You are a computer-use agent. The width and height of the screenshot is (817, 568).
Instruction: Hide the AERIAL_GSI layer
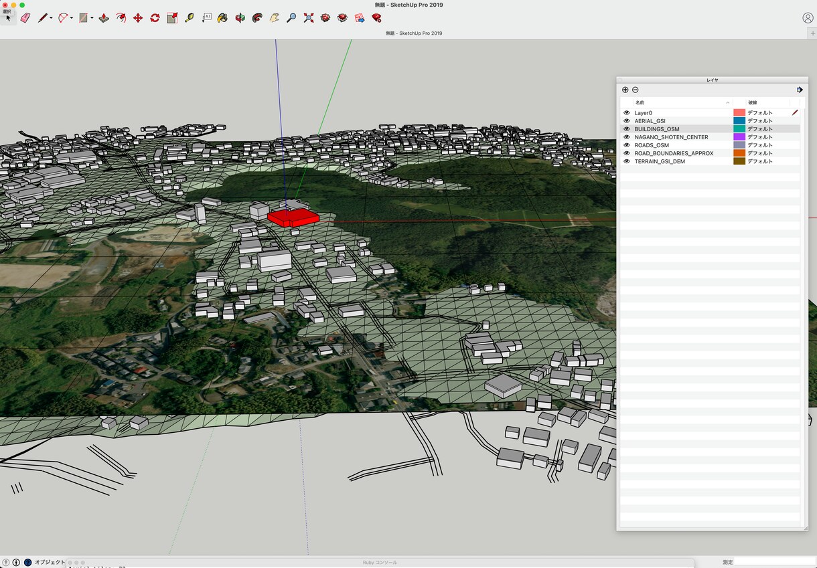tap(627, 121)
